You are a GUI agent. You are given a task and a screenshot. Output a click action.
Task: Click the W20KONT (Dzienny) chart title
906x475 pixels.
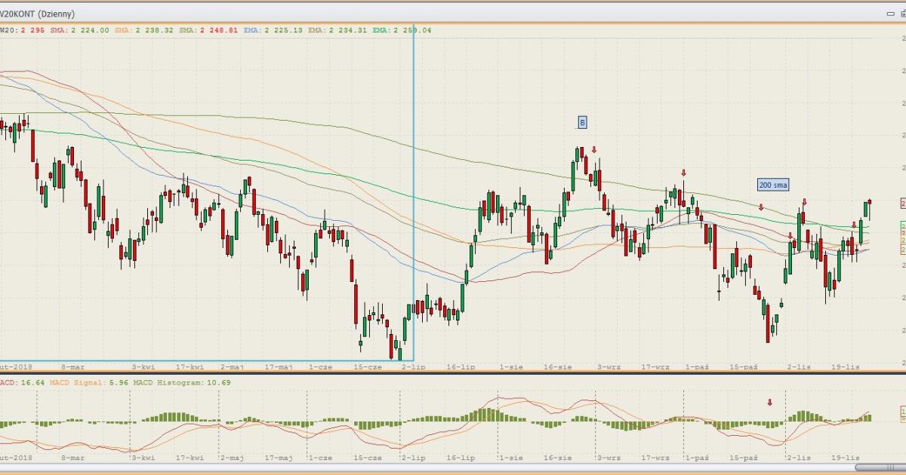tap(37, 14)
